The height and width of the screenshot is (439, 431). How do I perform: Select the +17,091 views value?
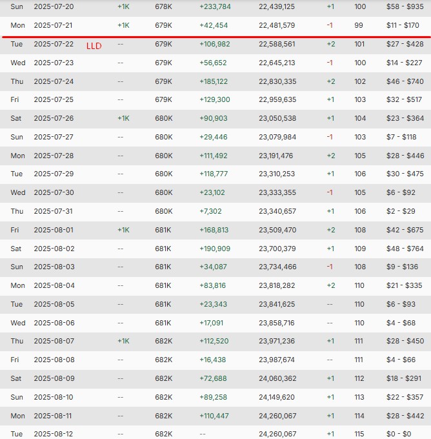pos(211,323)
